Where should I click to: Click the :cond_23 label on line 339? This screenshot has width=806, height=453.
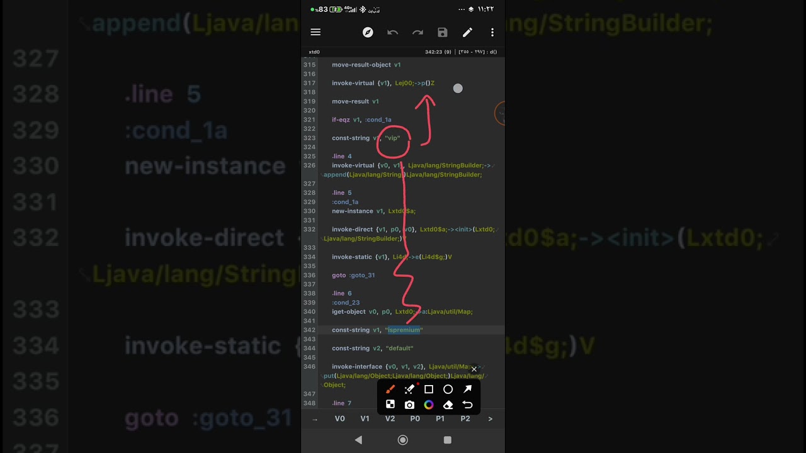(346, 303)
